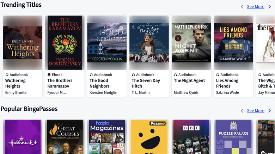The image size is (275, 154).
Task: Open the Wuthering Heights cover
Action: [23, 43]
